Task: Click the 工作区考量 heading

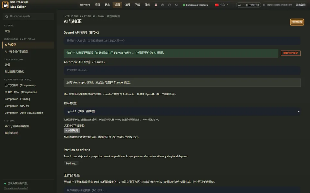Action: click(x=72, y=175)
